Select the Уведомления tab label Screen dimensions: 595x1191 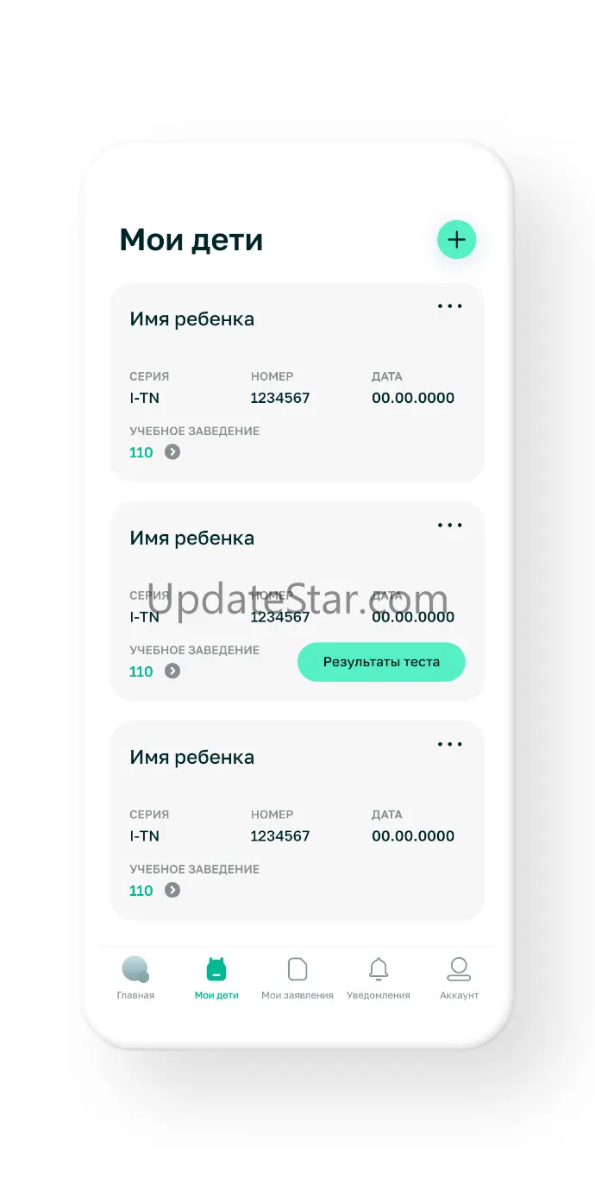[x=379, y=995]
